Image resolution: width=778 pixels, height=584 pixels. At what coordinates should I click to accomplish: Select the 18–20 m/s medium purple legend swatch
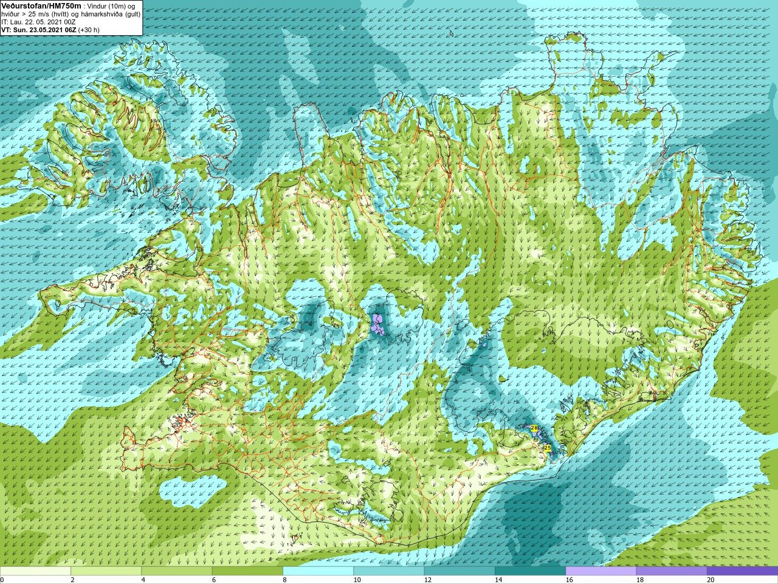672,571
